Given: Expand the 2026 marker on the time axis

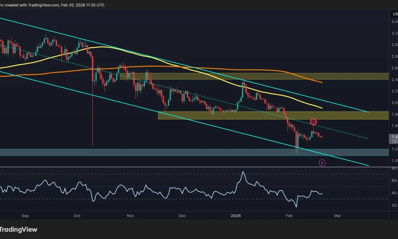Looking at the screenshot, I should pos(235,215).
